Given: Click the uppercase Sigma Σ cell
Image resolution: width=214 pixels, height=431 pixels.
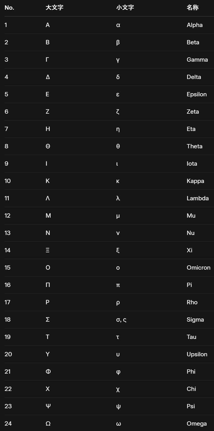Looking at the screenshot, I should (48, 320).
